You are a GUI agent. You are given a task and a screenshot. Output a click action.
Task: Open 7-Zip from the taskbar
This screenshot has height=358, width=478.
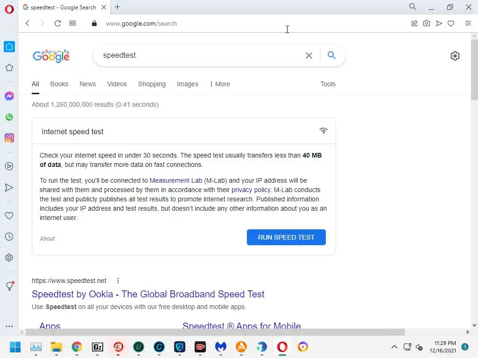[98, 347]
